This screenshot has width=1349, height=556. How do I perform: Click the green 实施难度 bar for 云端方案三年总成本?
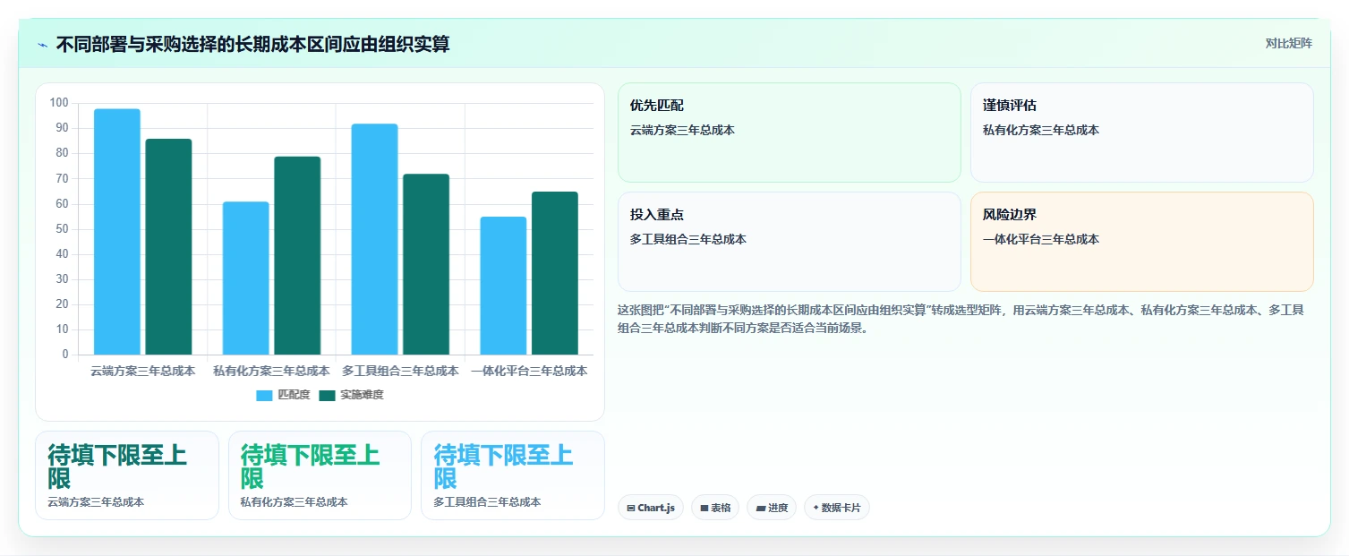(x=168, y=247)
